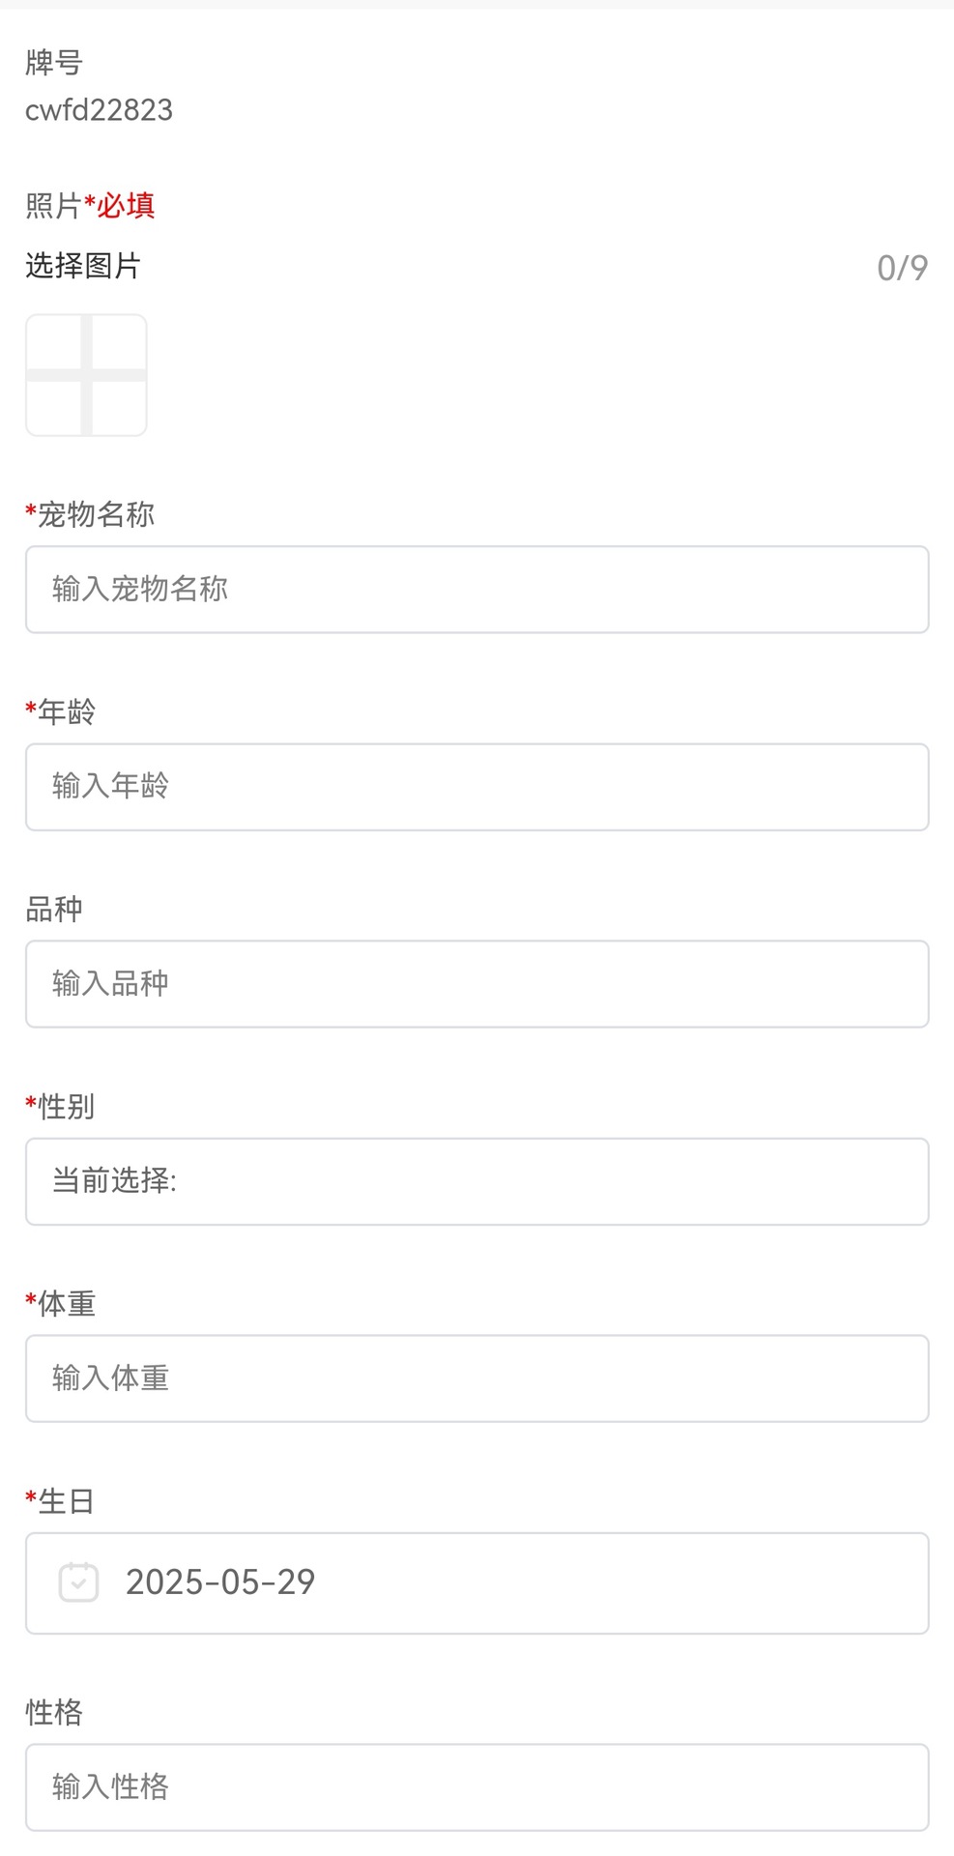Select the 输入品种 text box

pos(477,984)
